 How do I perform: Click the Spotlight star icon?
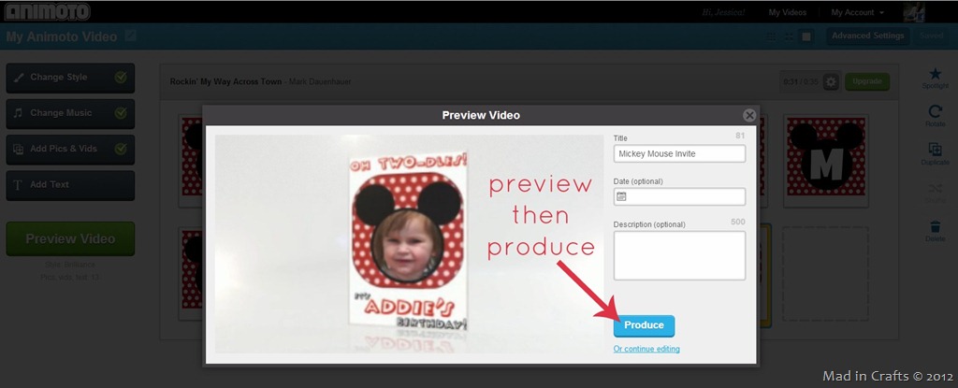point(935,75)
